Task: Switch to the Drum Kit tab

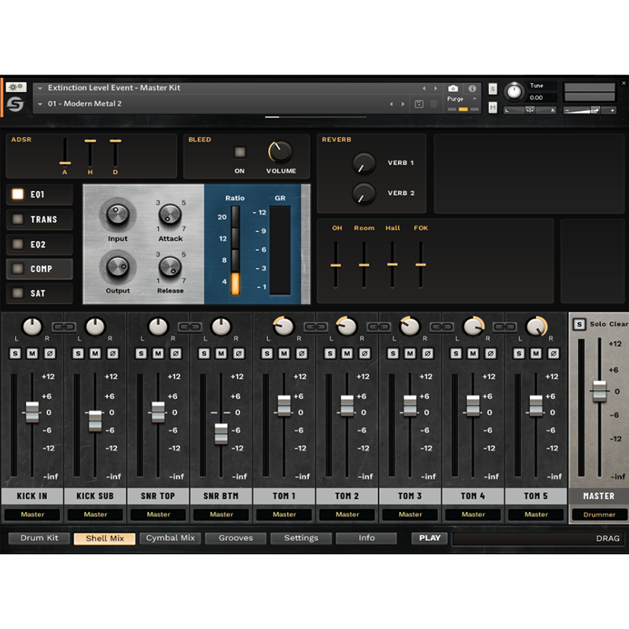Action: tap(39, 538)
